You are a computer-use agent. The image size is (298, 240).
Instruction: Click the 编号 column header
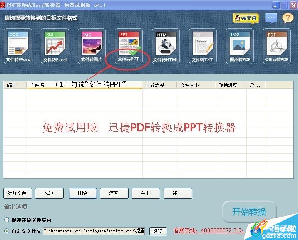point(15,85)
